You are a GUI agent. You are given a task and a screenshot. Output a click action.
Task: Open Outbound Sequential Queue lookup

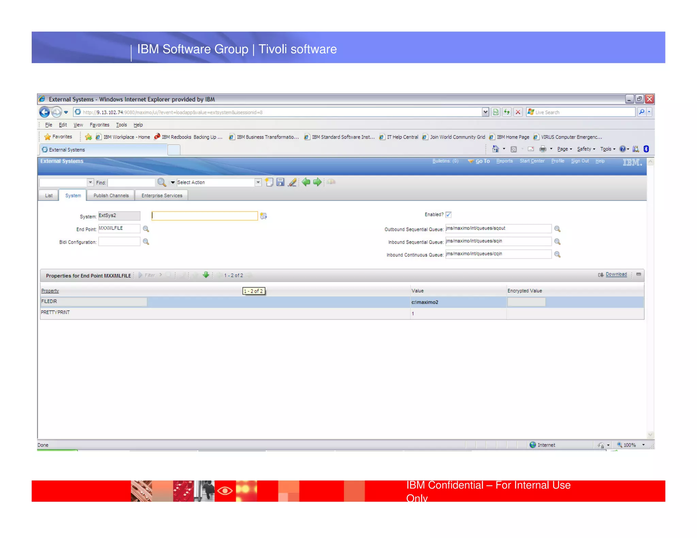pyautogui.click(x=557, y=229)
